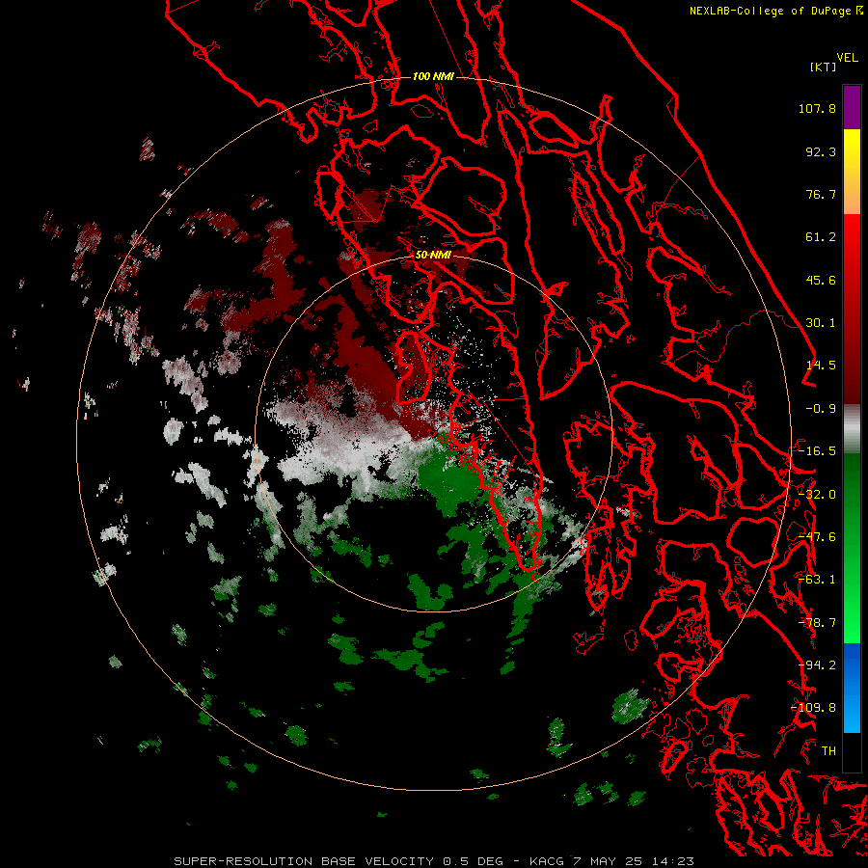Click the 76.7 velocity scale value
Image resolution: width=868 pixels, height=868 pixels.
tap(821, 194)
